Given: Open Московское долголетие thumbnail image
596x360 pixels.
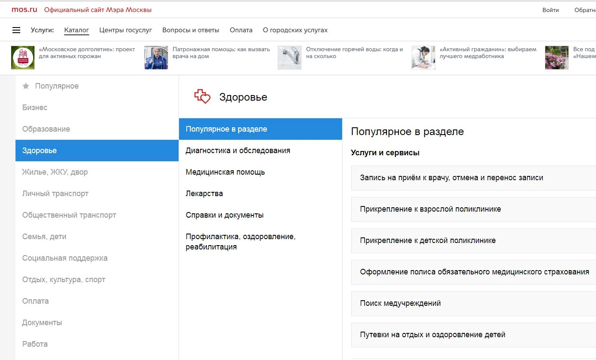Looking at the screenshot, I should (x=23, y=58).
